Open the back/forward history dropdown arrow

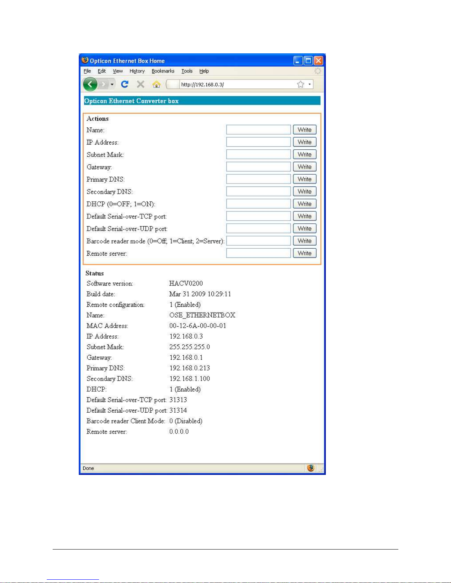[112, 85]
